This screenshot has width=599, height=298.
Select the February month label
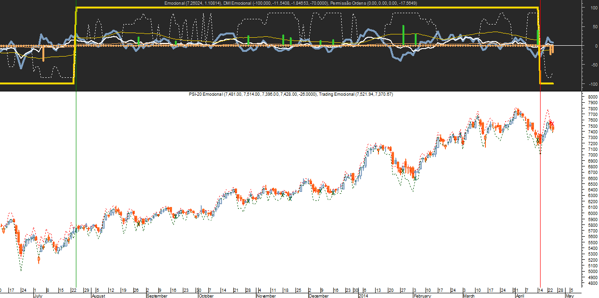422,296
